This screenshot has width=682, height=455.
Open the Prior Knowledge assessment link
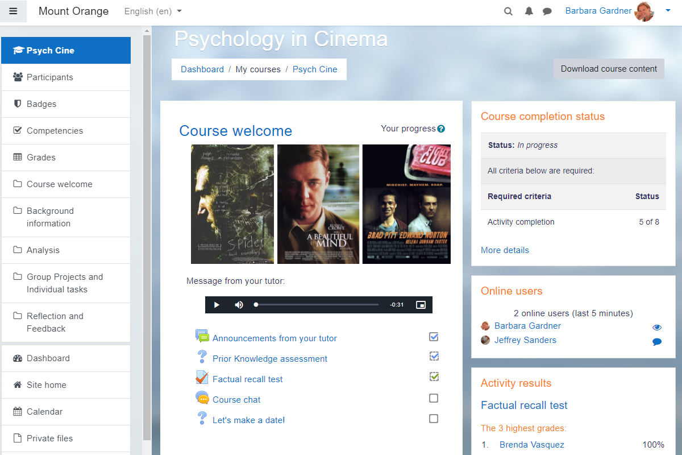tap(270, 359)
